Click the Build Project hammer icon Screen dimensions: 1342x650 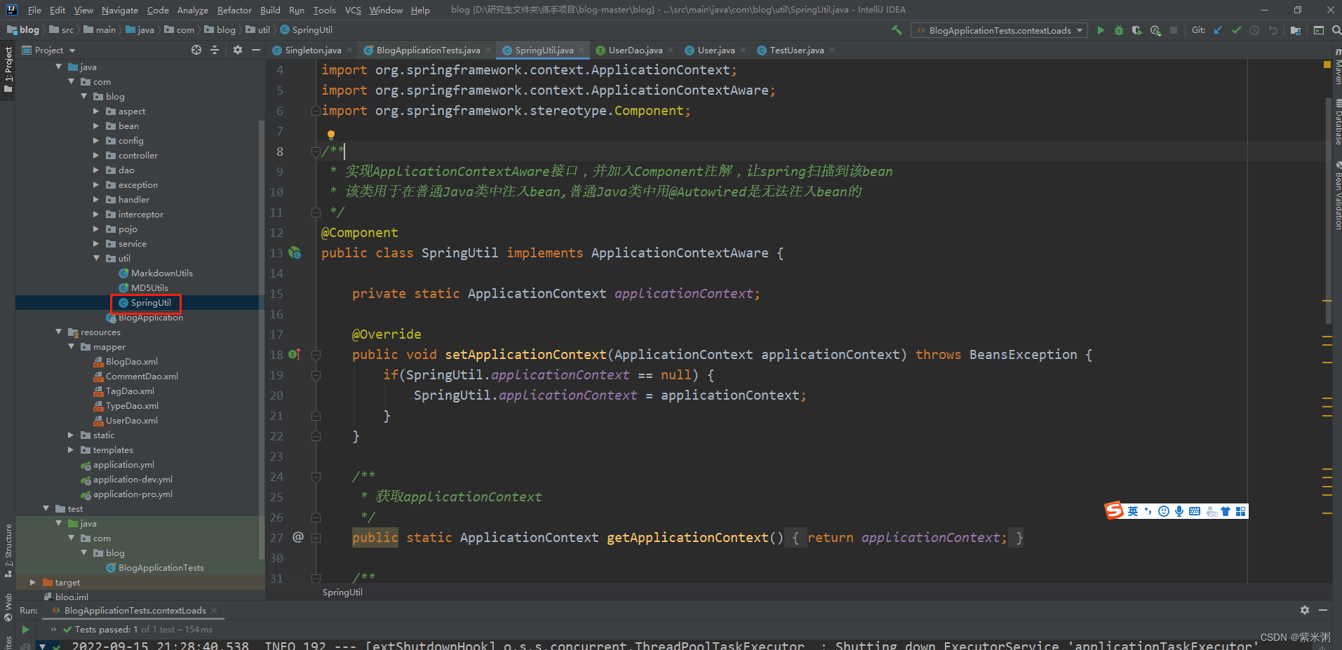point(897,30)
